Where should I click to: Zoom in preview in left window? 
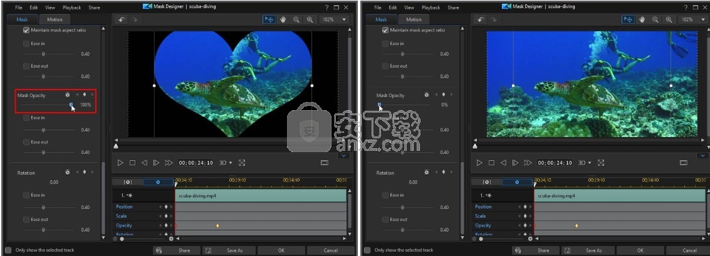point(310,19)
